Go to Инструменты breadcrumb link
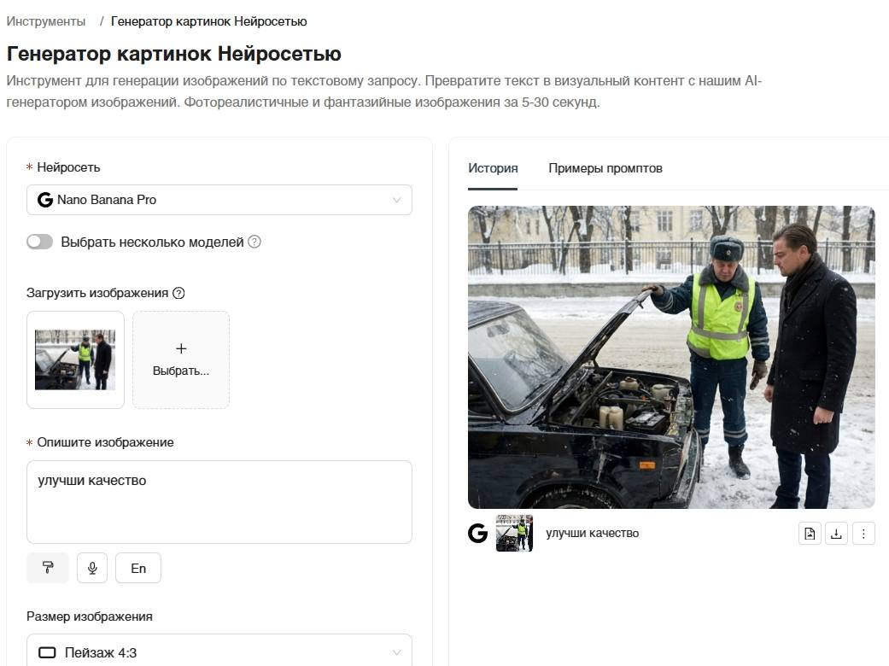889x666 pixels. [46, 21]
